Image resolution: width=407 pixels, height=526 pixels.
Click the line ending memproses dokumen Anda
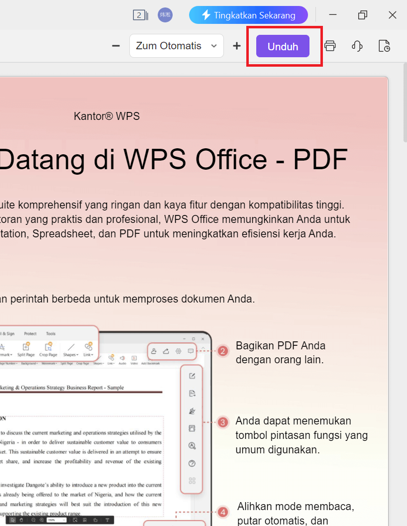pyautogui.click(x=127, y=299)
